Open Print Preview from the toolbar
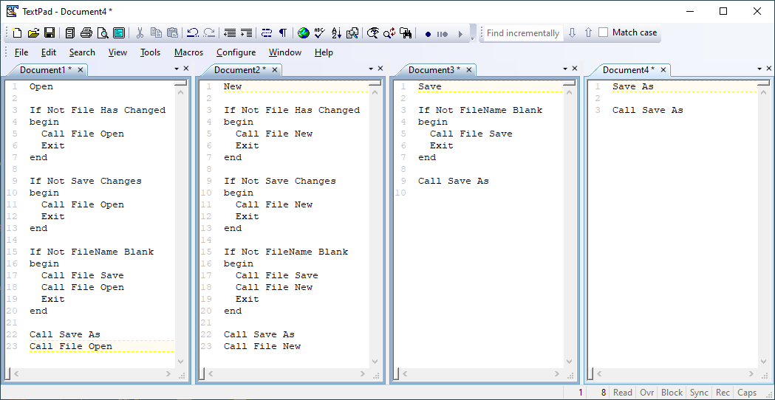The height and width of the screenshot is (400, 775). click(103, 33)
